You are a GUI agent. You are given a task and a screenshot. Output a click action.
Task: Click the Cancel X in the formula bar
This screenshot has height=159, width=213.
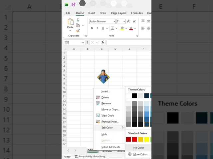[x=93, y=42]
